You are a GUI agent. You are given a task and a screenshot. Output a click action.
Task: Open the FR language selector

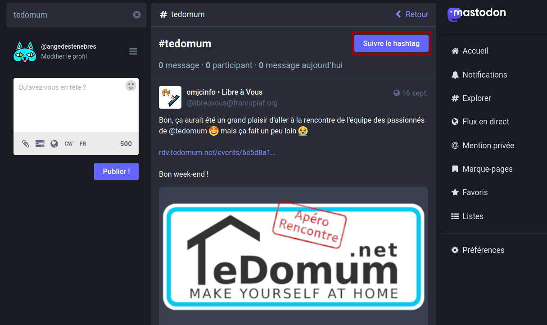(83, 144)
